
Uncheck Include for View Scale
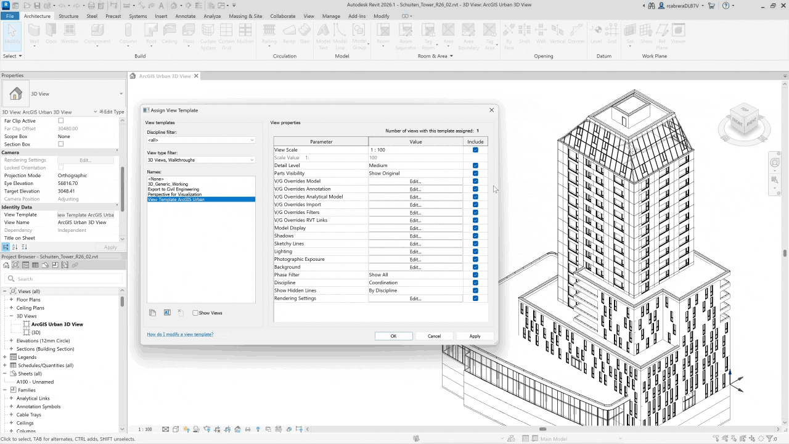[475, 150]
